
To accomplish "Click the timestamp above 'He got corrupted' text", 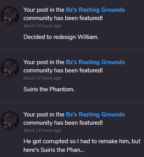I will click(x=42, y=130).
